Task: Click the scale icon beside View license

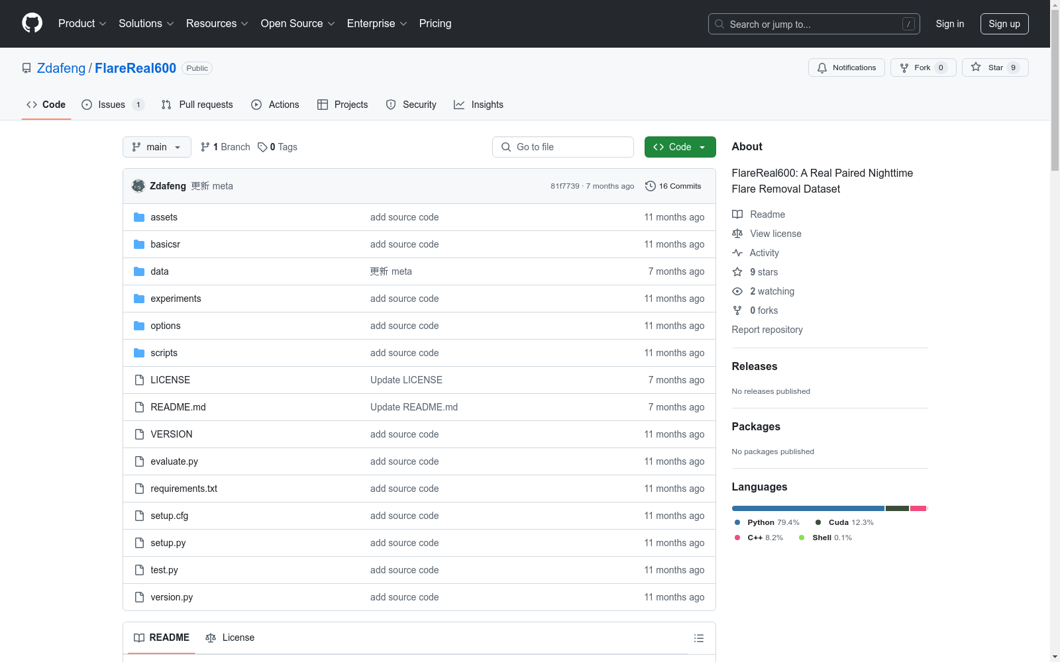Action: tap(737, 234)
